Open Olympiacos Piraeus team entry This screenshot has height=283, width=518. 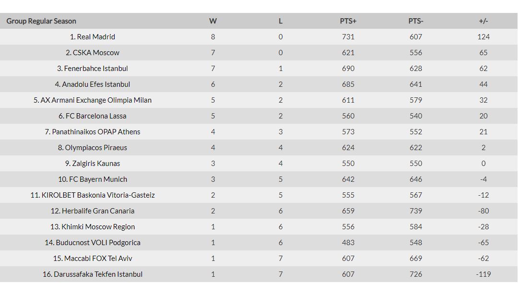pos(96,148)
